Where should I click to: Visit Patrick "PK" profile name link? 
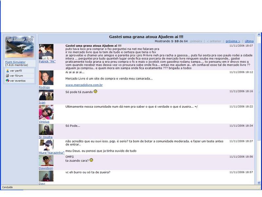point(47,61)
